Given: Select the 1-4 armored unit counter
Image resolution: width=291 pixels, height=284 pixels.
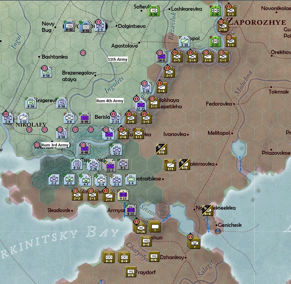Looking at the screenshot, I should 131,180.
